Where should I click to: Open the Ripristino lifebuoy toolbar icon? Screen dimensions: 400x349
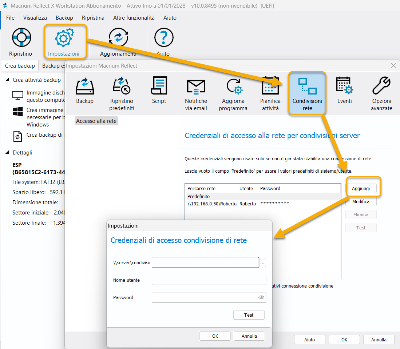pyautogui.click(x=21, y=37)
